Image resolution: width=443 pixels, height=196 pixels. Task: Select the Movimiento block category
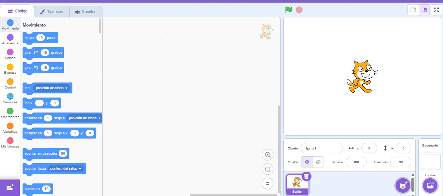click(10, 25)
